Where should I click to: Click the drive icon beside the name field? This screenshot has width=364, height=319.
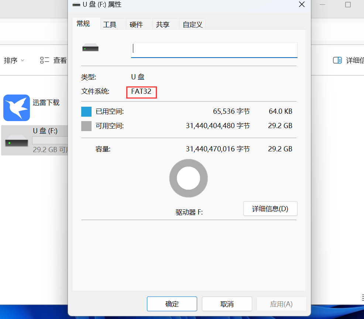tap(90, 48)
